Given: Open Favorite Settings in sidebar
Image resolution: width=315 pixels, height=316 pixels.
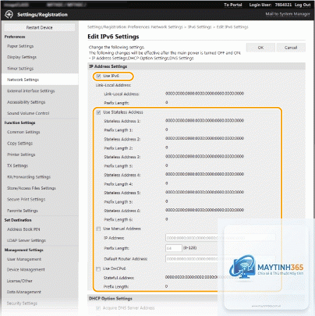Looking at the screenshot, I should [23, 211].
